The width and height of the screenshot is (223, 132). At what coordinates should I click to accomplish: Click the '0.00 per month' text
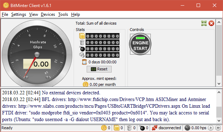click(x=103, y=84)
